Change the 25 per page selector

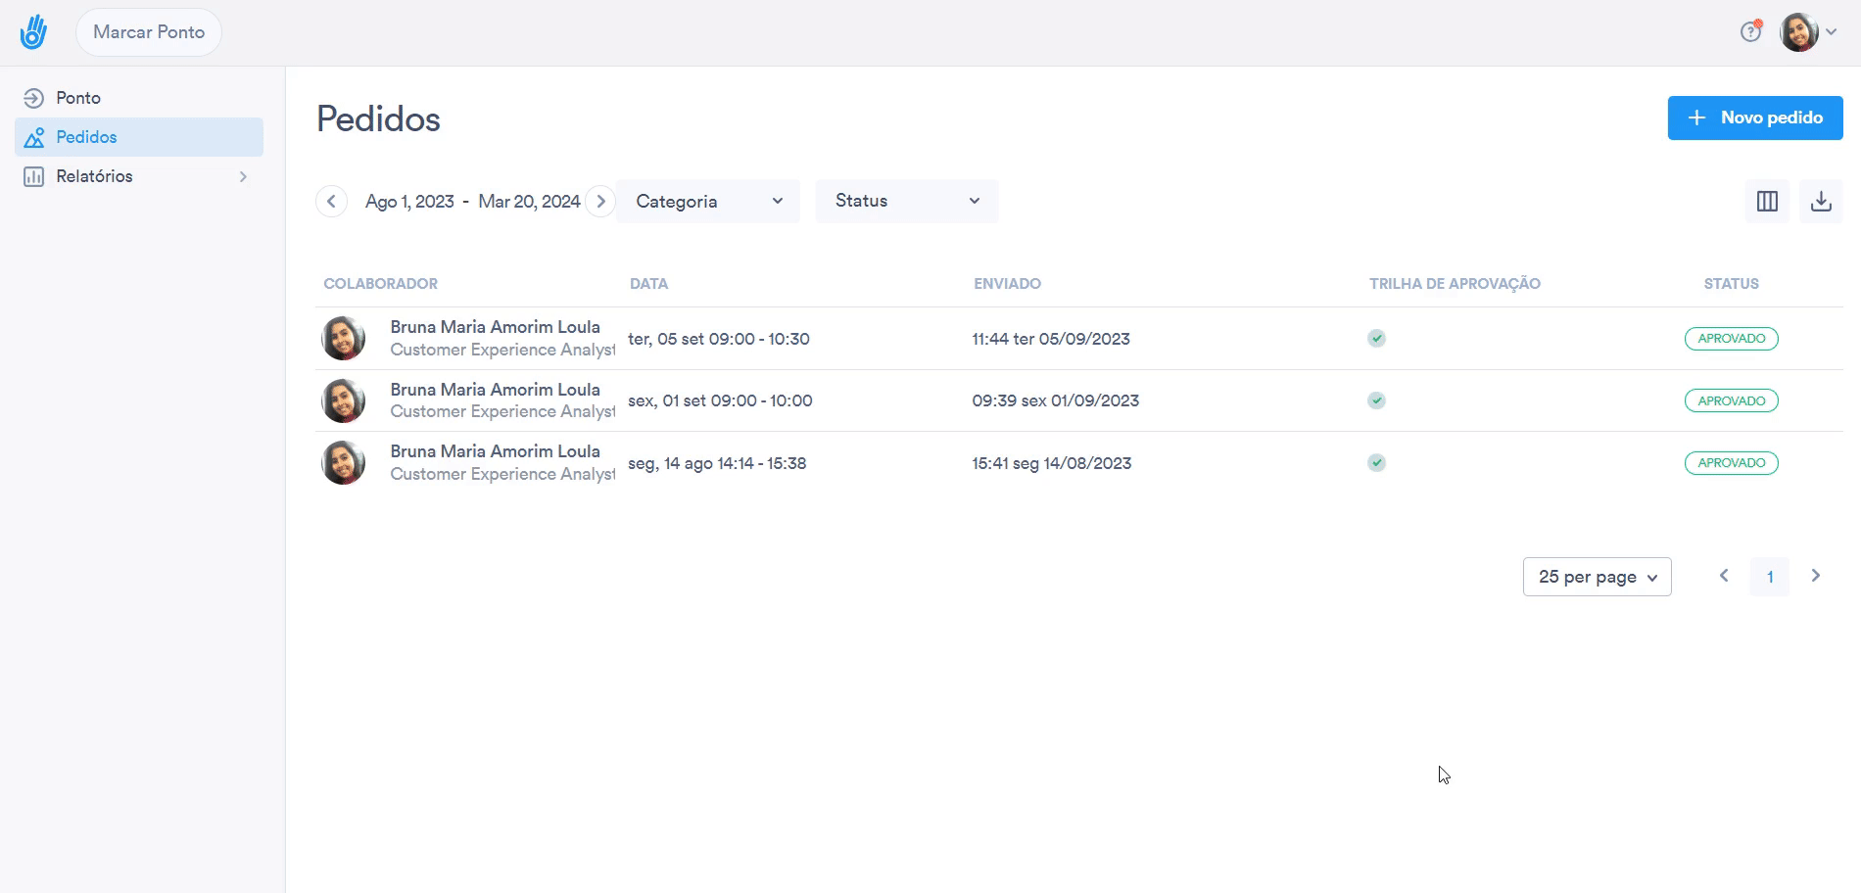pyautogui.click(x=1597, y=577)
